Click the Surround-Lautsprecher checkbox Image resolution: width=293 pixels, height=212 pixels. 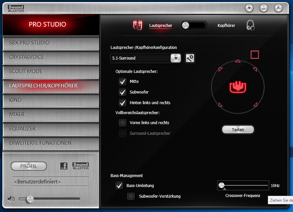(x=123, y=133)
